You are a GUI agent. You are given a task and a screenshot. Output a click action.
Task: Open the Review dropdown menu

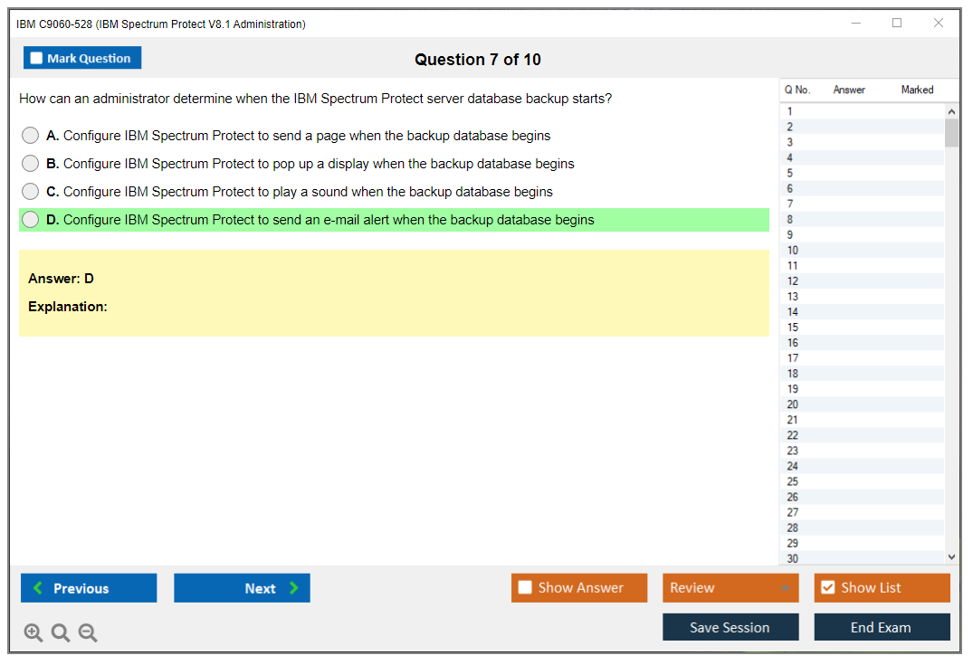coord(730,588)
